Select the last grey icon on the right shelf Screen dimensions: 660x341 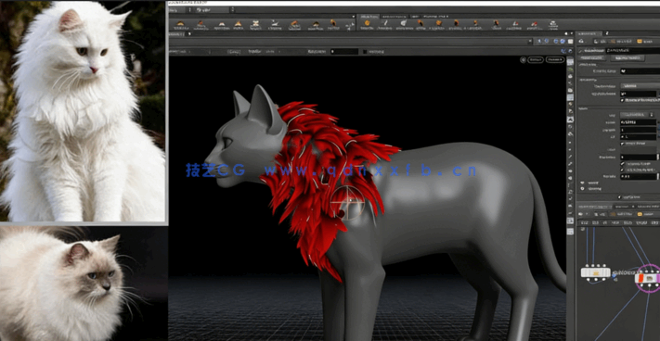(552, 24)
